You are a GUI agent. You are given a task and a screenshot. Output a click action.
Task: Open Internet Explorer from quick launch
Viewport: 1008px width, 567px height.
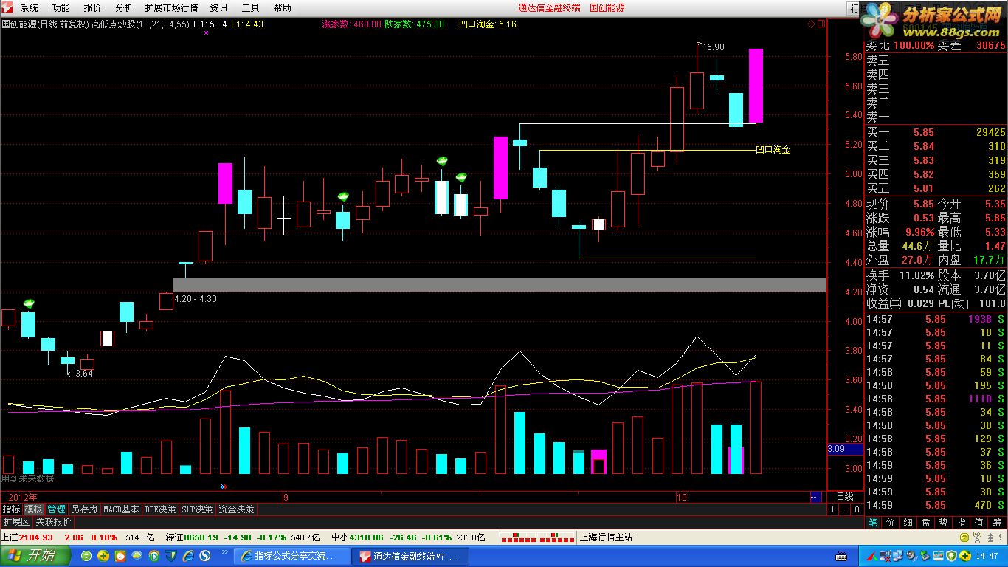(x=188, y=556)
